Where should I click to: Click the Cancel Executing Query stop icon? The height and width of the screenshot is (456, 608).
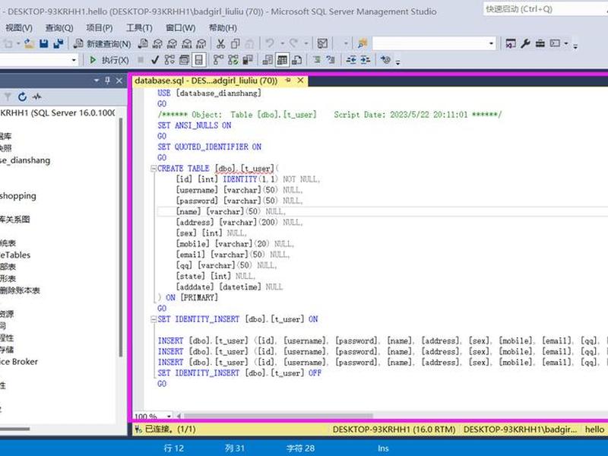click(x=141, y=60)
